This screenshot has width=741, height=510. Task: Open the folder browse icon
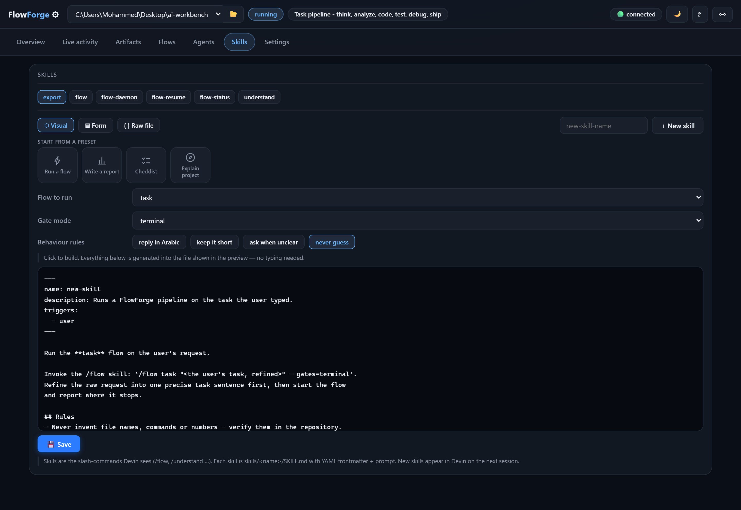[233, 14]
